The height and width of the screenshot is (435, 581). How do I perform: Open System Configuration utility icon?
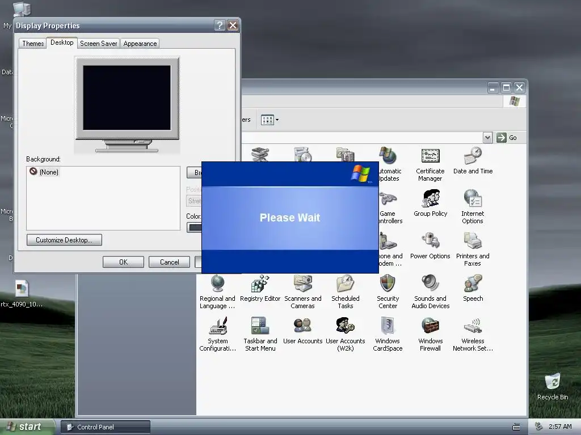click(x=217, y=335)
